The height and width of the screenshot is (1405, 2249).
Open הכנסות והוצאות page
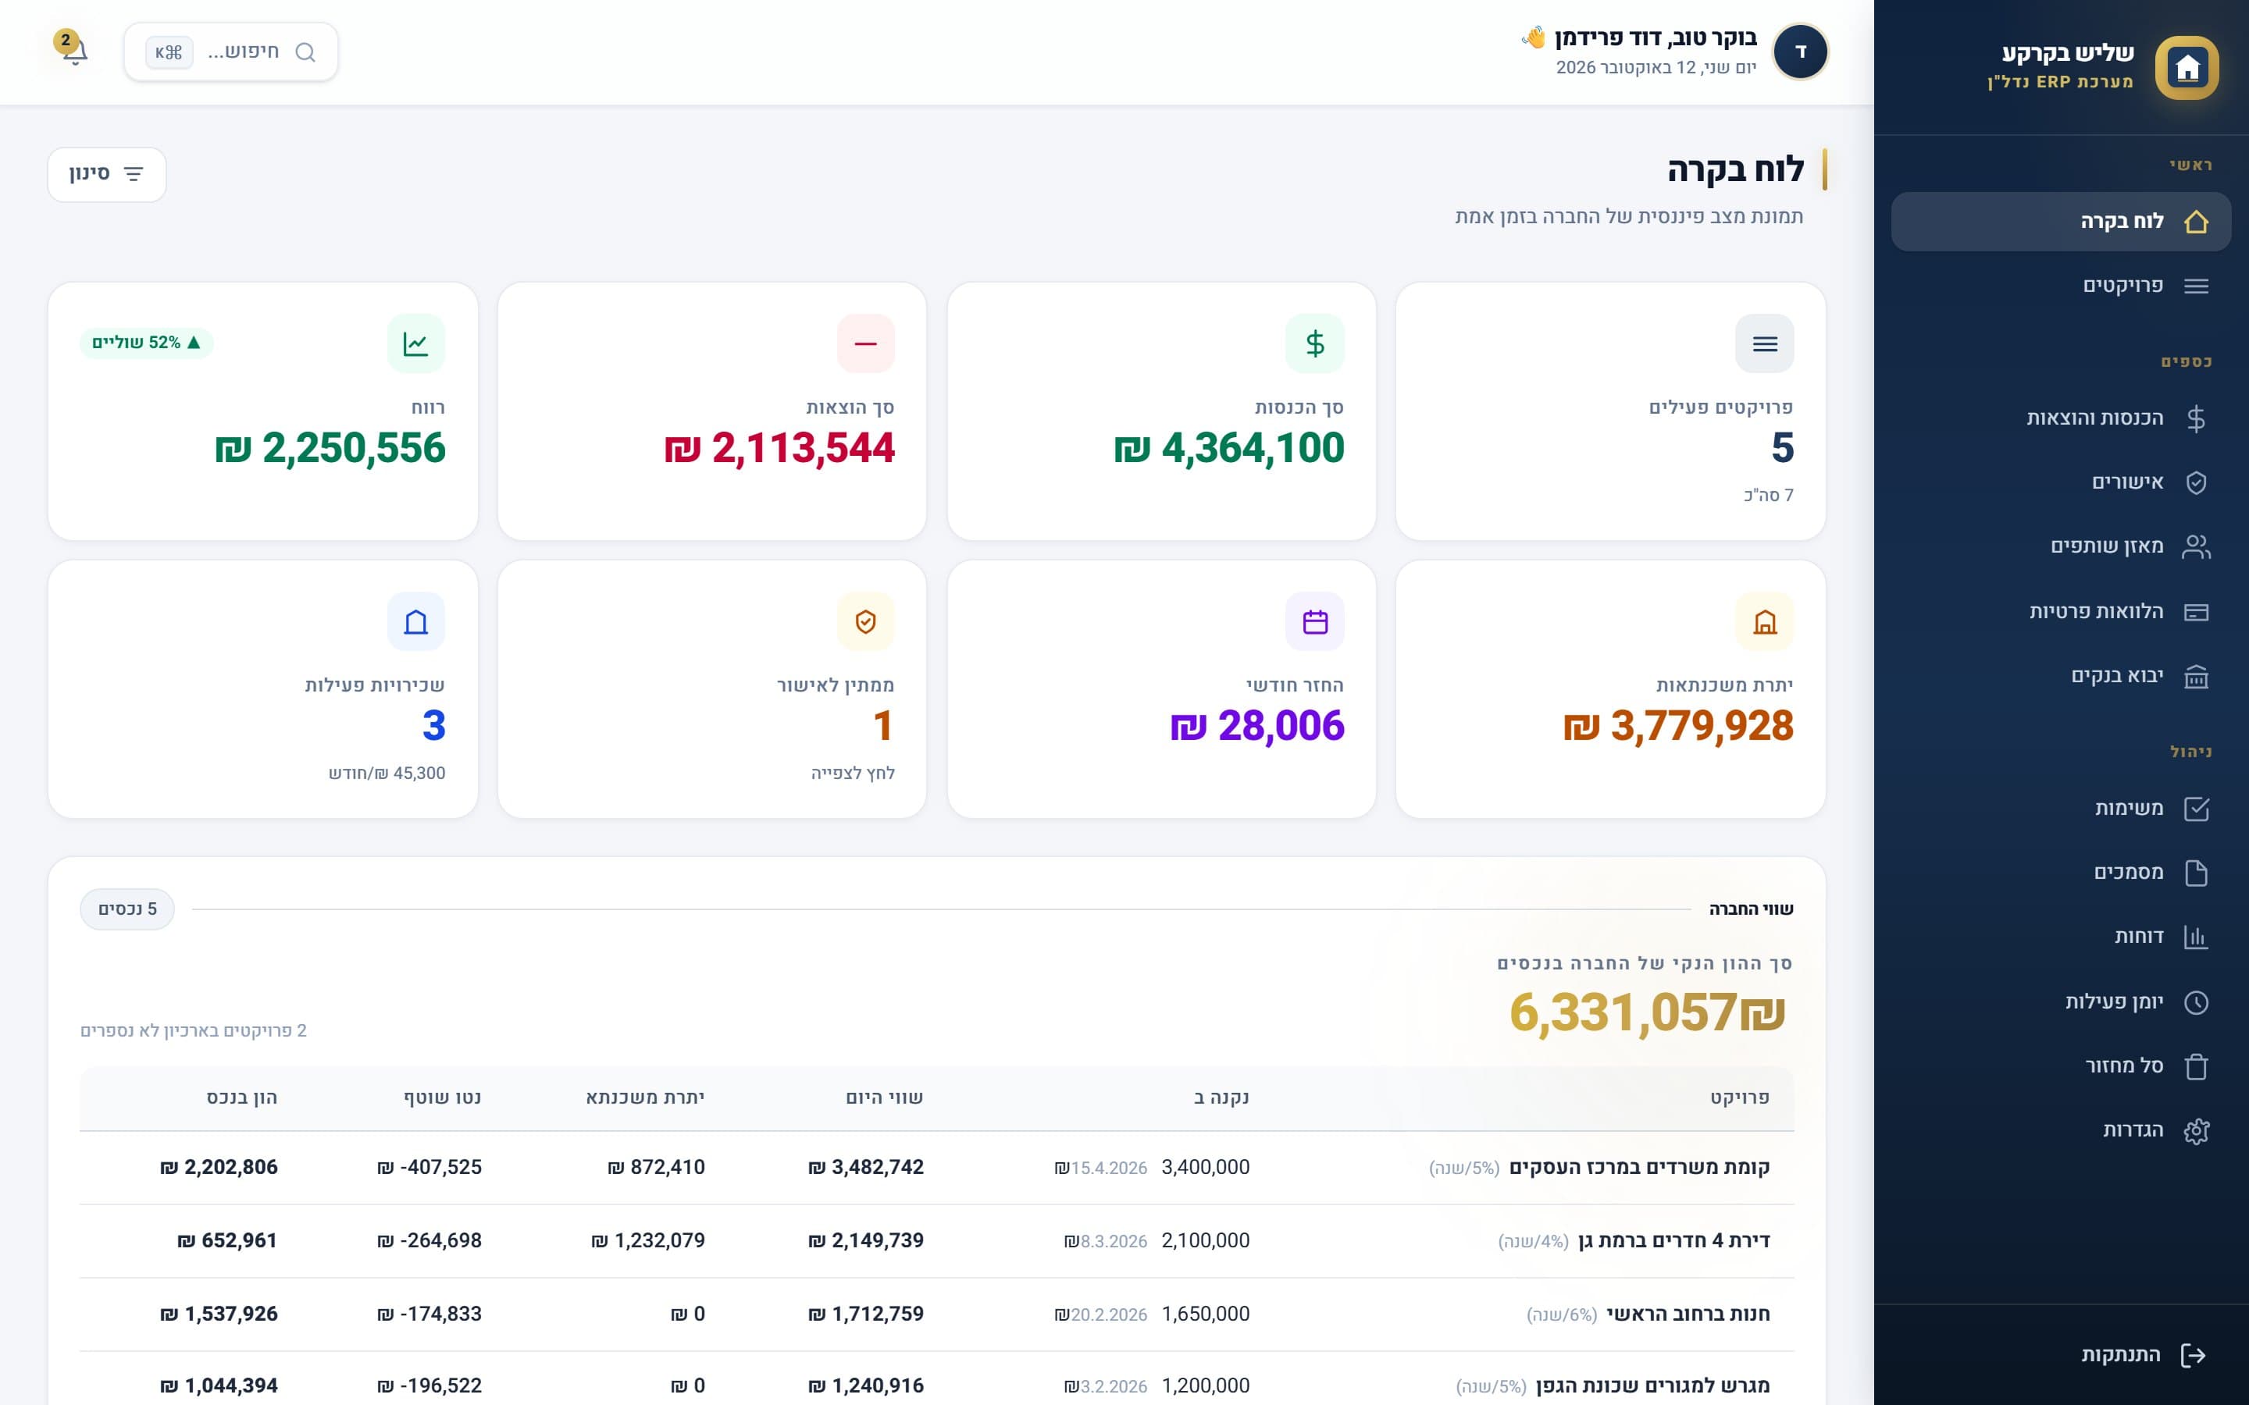(2060, 418)
